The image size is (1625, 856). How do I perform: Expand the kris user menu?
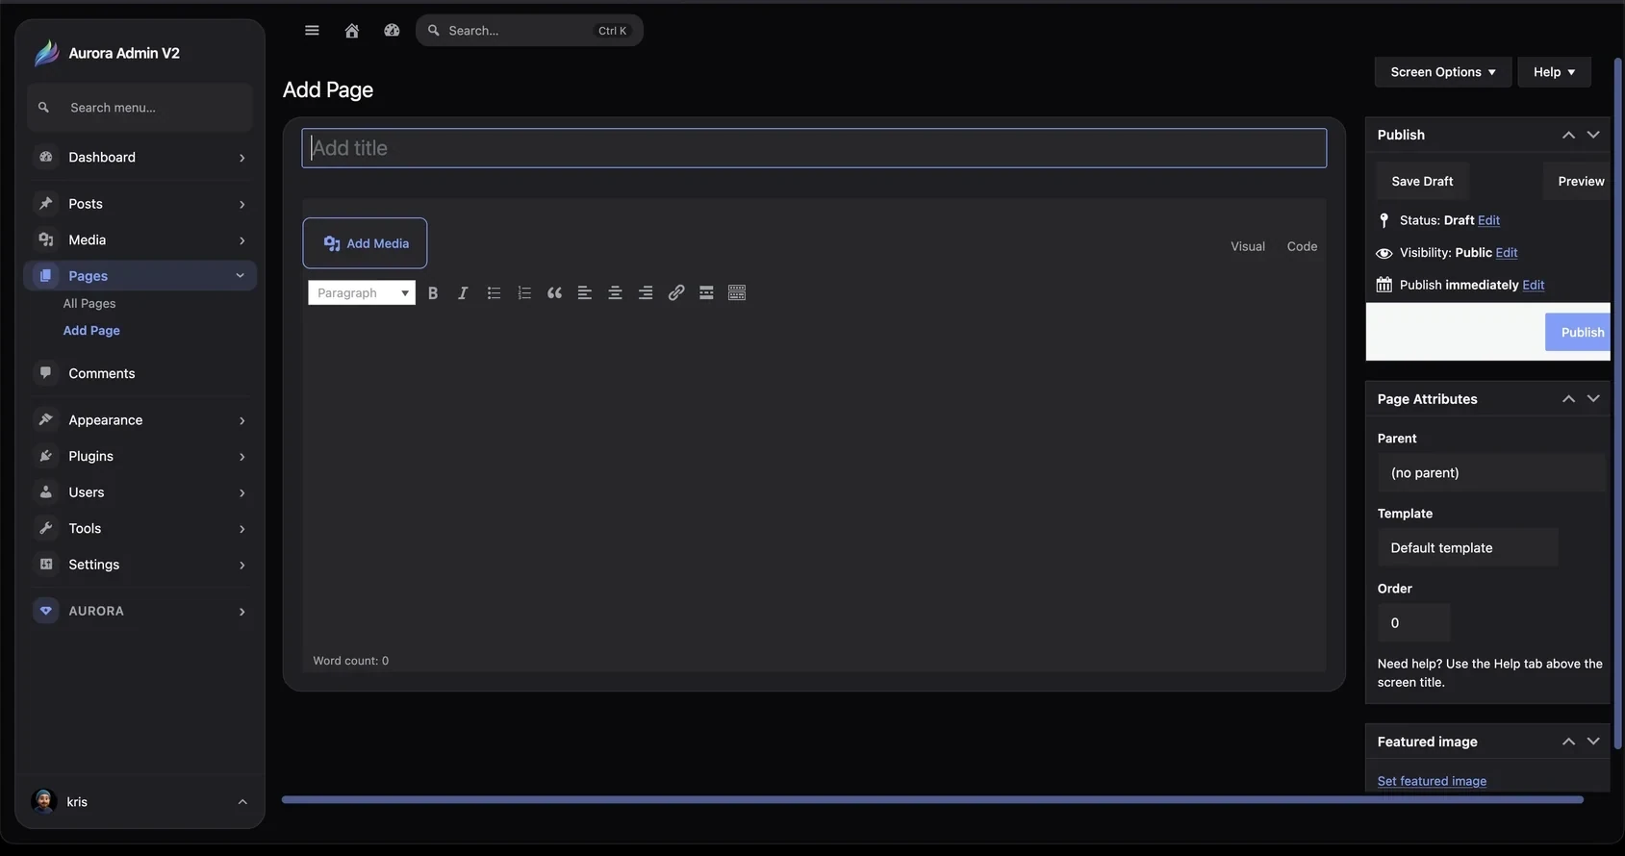pyautogui.click(x=242, y=802)
